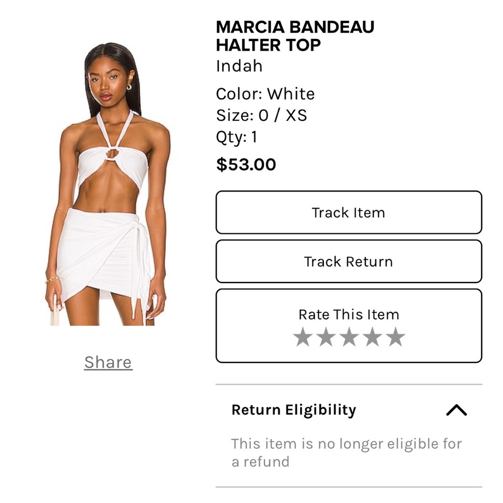Select the fourth star rating
503x503 pixels.
click(372, 337)
